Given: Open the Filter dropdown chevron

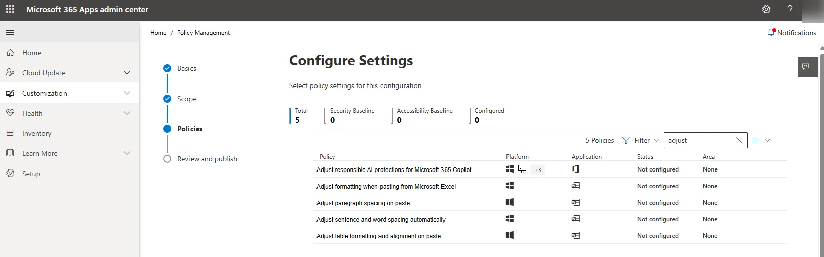Looking at the screenshot, I should coord(656,140).
